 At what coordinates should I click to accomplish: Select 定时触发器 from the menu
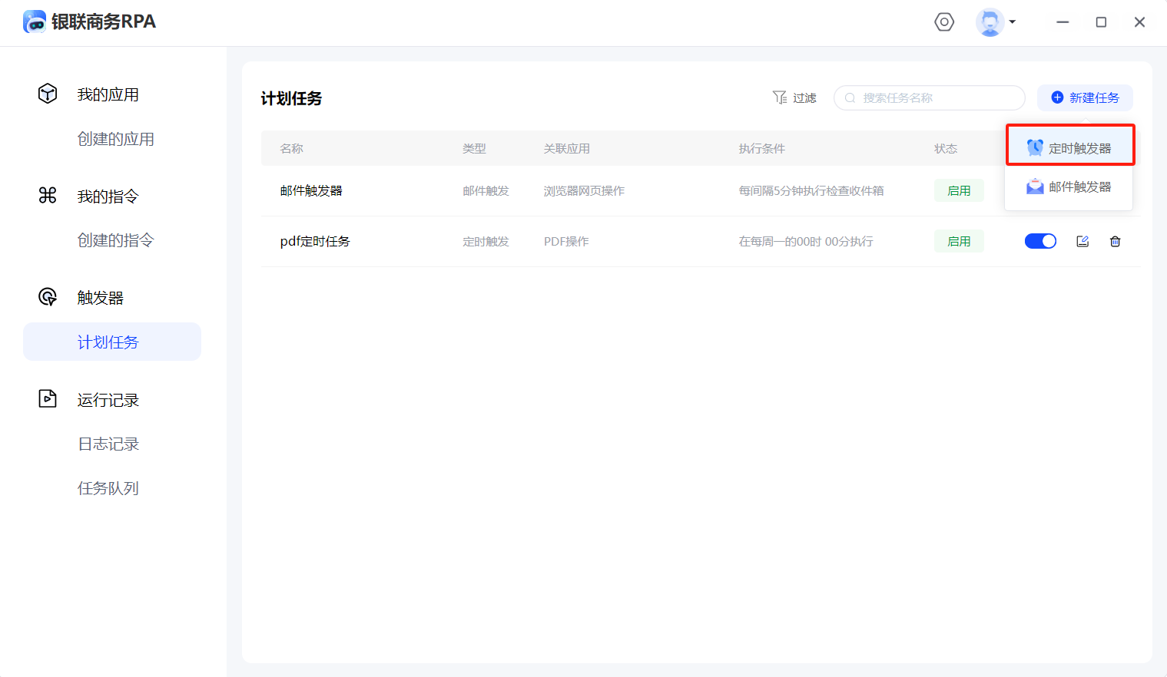1070,148
